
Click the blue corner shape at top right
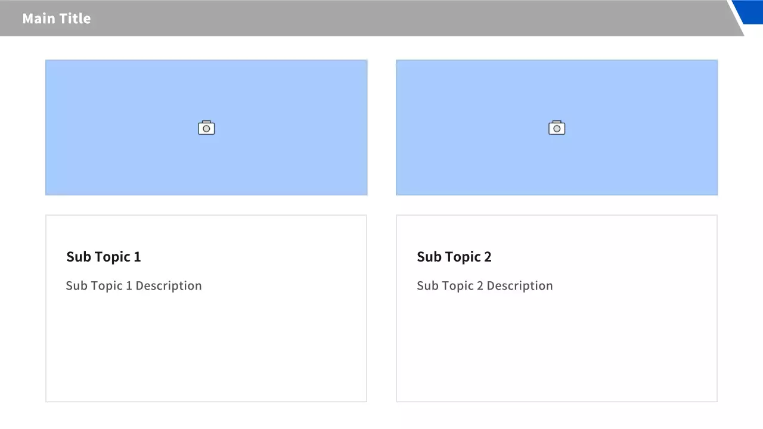click(751, 10)
